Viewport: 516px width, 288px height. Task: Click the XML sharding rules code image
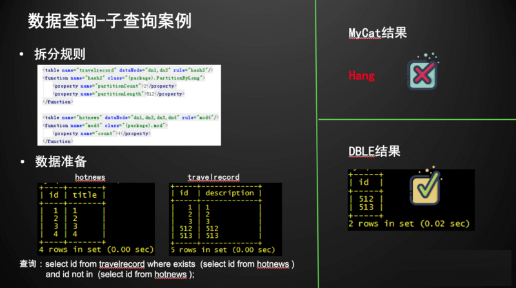129,105
